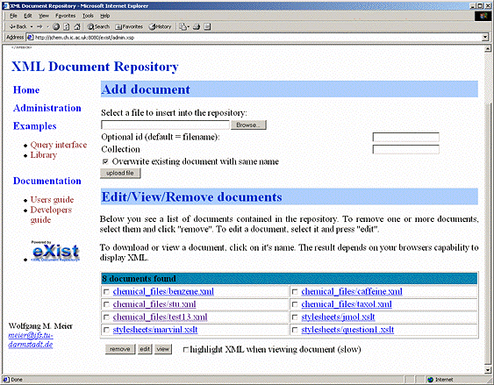The width and height of the screenshot is (494, 385).
Task: Open the Developers guide link
Action: [x=51, y=215]
